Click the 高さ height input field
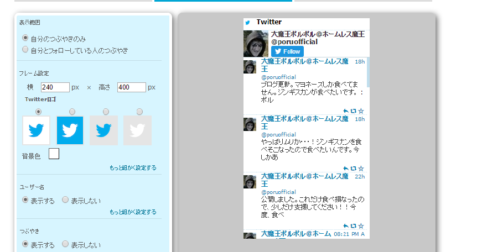Screen dimensions: 482x252 pyautogui.click(x=131, y=87)
